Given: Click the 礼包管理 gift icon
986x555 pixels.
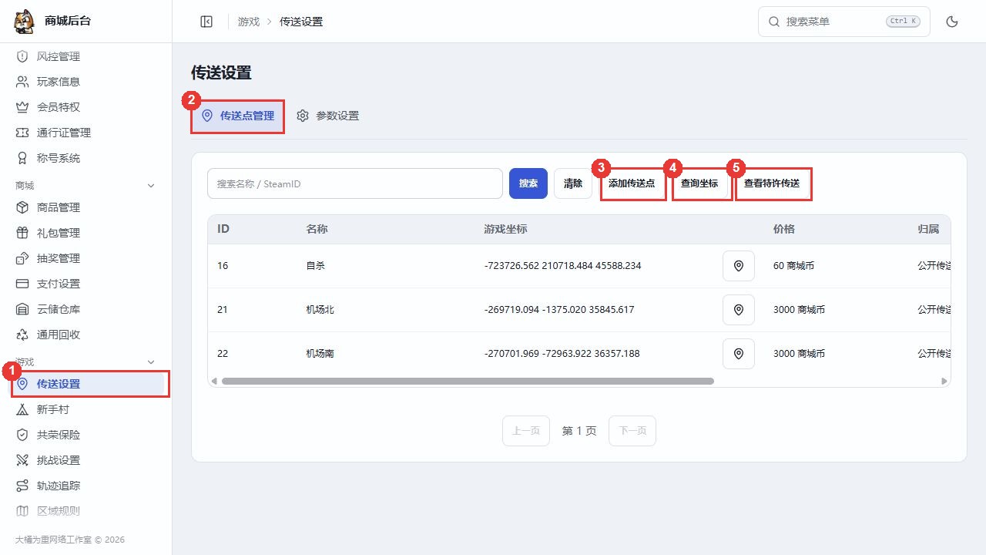Looking at the screenshot, I should [x=22, y=233].
